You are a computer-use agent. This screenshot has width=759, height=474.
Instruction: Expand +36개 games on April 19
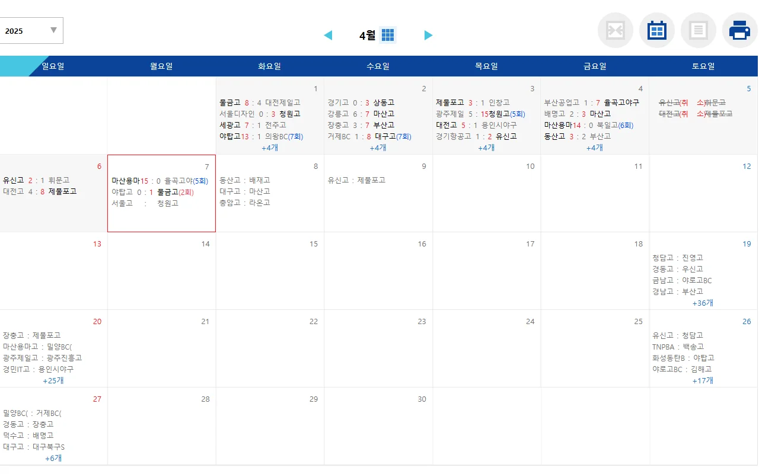(703, 303)
